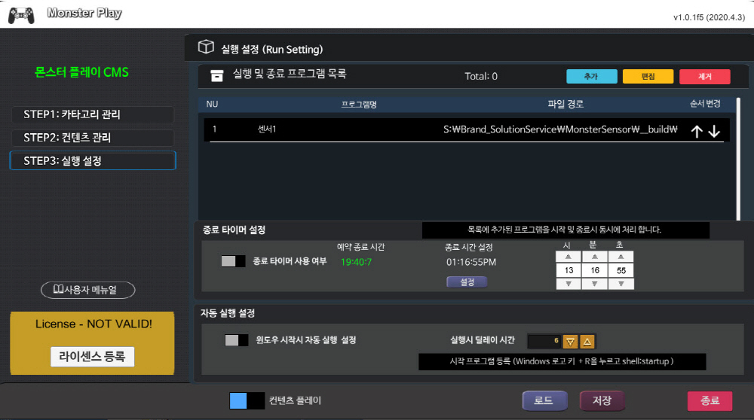This screenshot has width=754, height=420.
Task: Click the Monster Play gamepad logo
Action: (x=21, y=15)
